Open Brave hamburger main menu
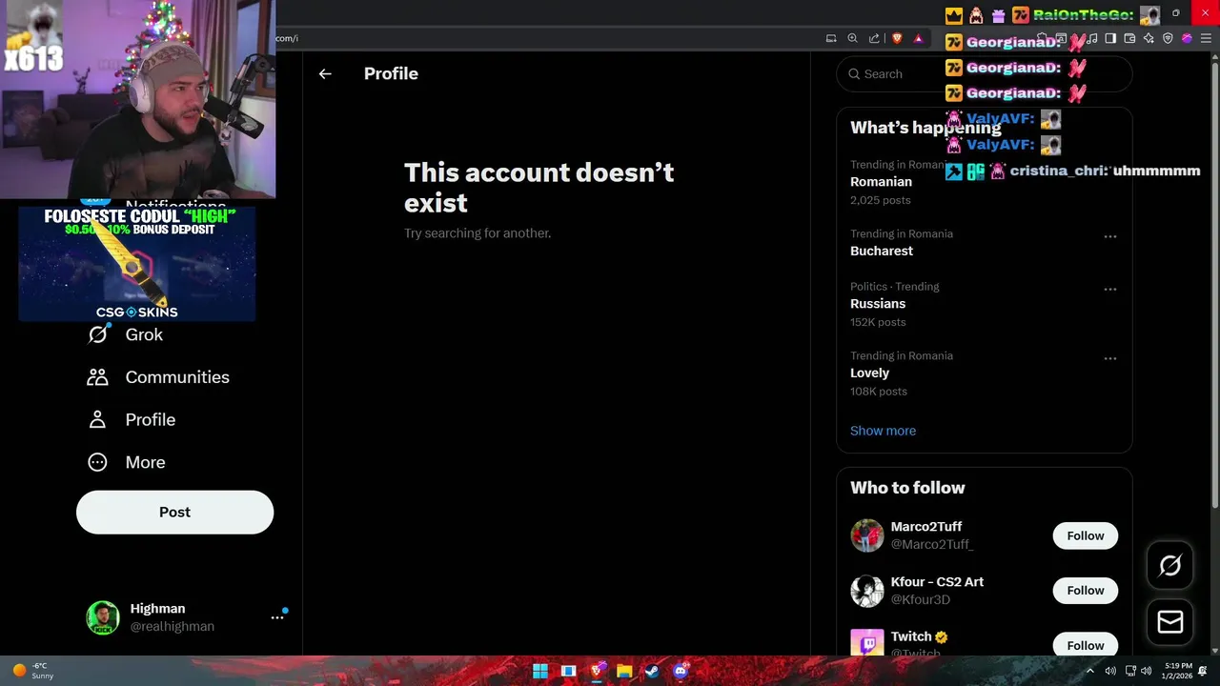Image resolution: width=1220 pixels, height=686 pixels. point(1206,38)
